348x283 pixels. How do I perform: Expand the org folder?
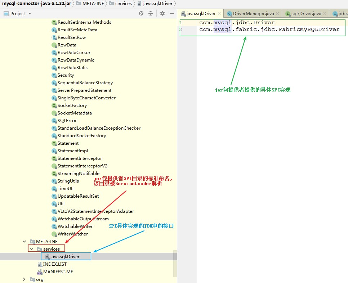coord(24,279)
